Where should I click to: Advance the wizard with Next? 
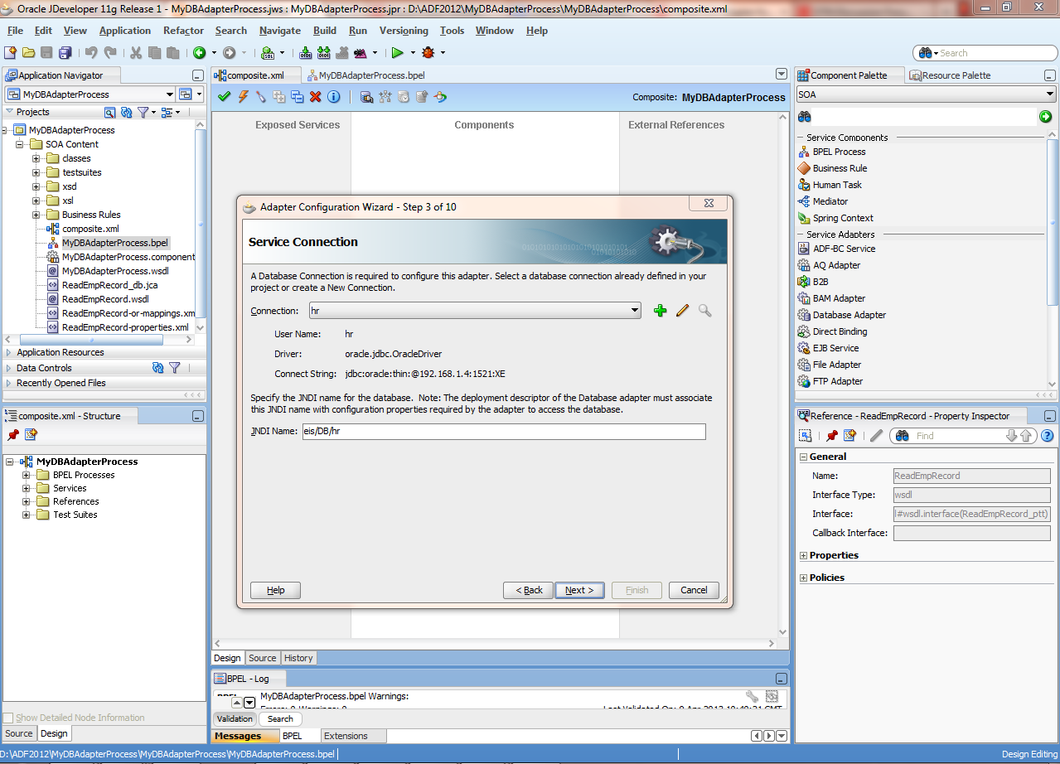[x=579, y=590]
